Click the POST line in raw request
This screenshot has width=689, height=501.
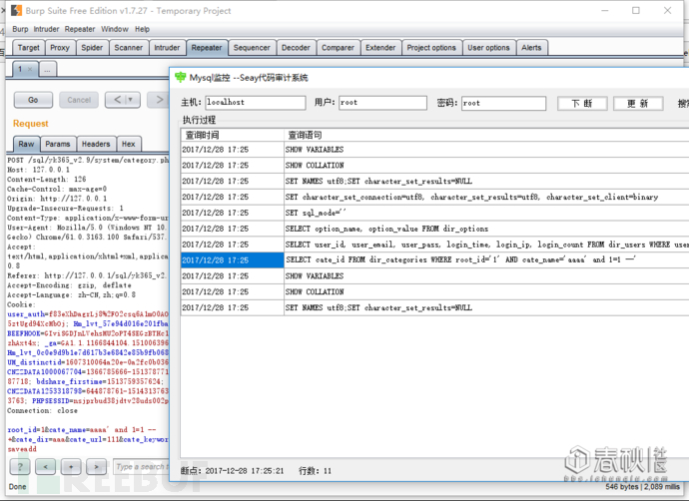(x=88, y=160)
